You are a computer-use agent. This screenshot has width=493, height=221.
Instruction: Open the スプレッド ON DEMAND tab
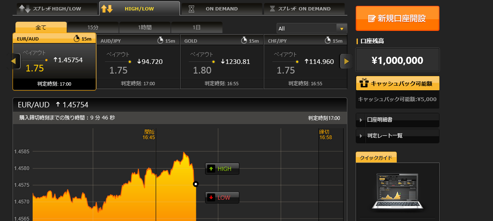304,9
